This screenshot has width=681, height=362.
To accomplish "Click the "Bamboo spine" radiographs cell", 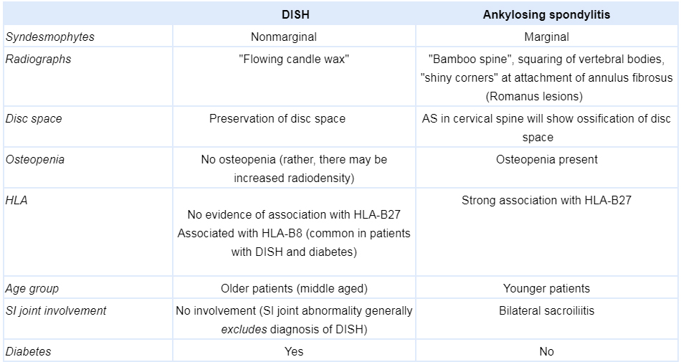I will 547,77.
